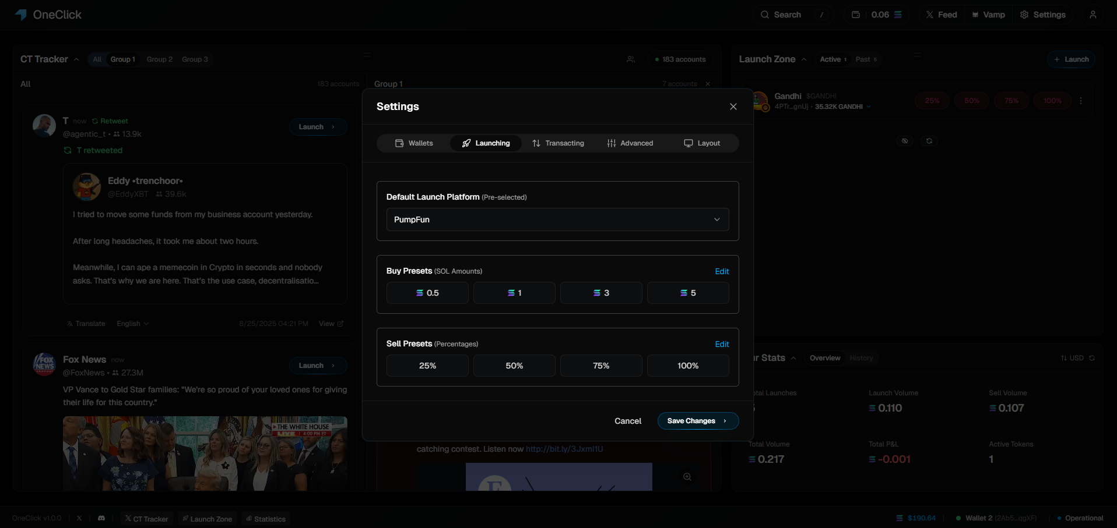
Task: Select the 0.5 SOL buy preset
Action: (x=427, y=293)
